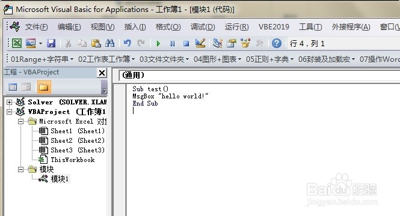
Task: Click the View Code icon in project panel
Action: pyautogui.click(x=13, y=87)
